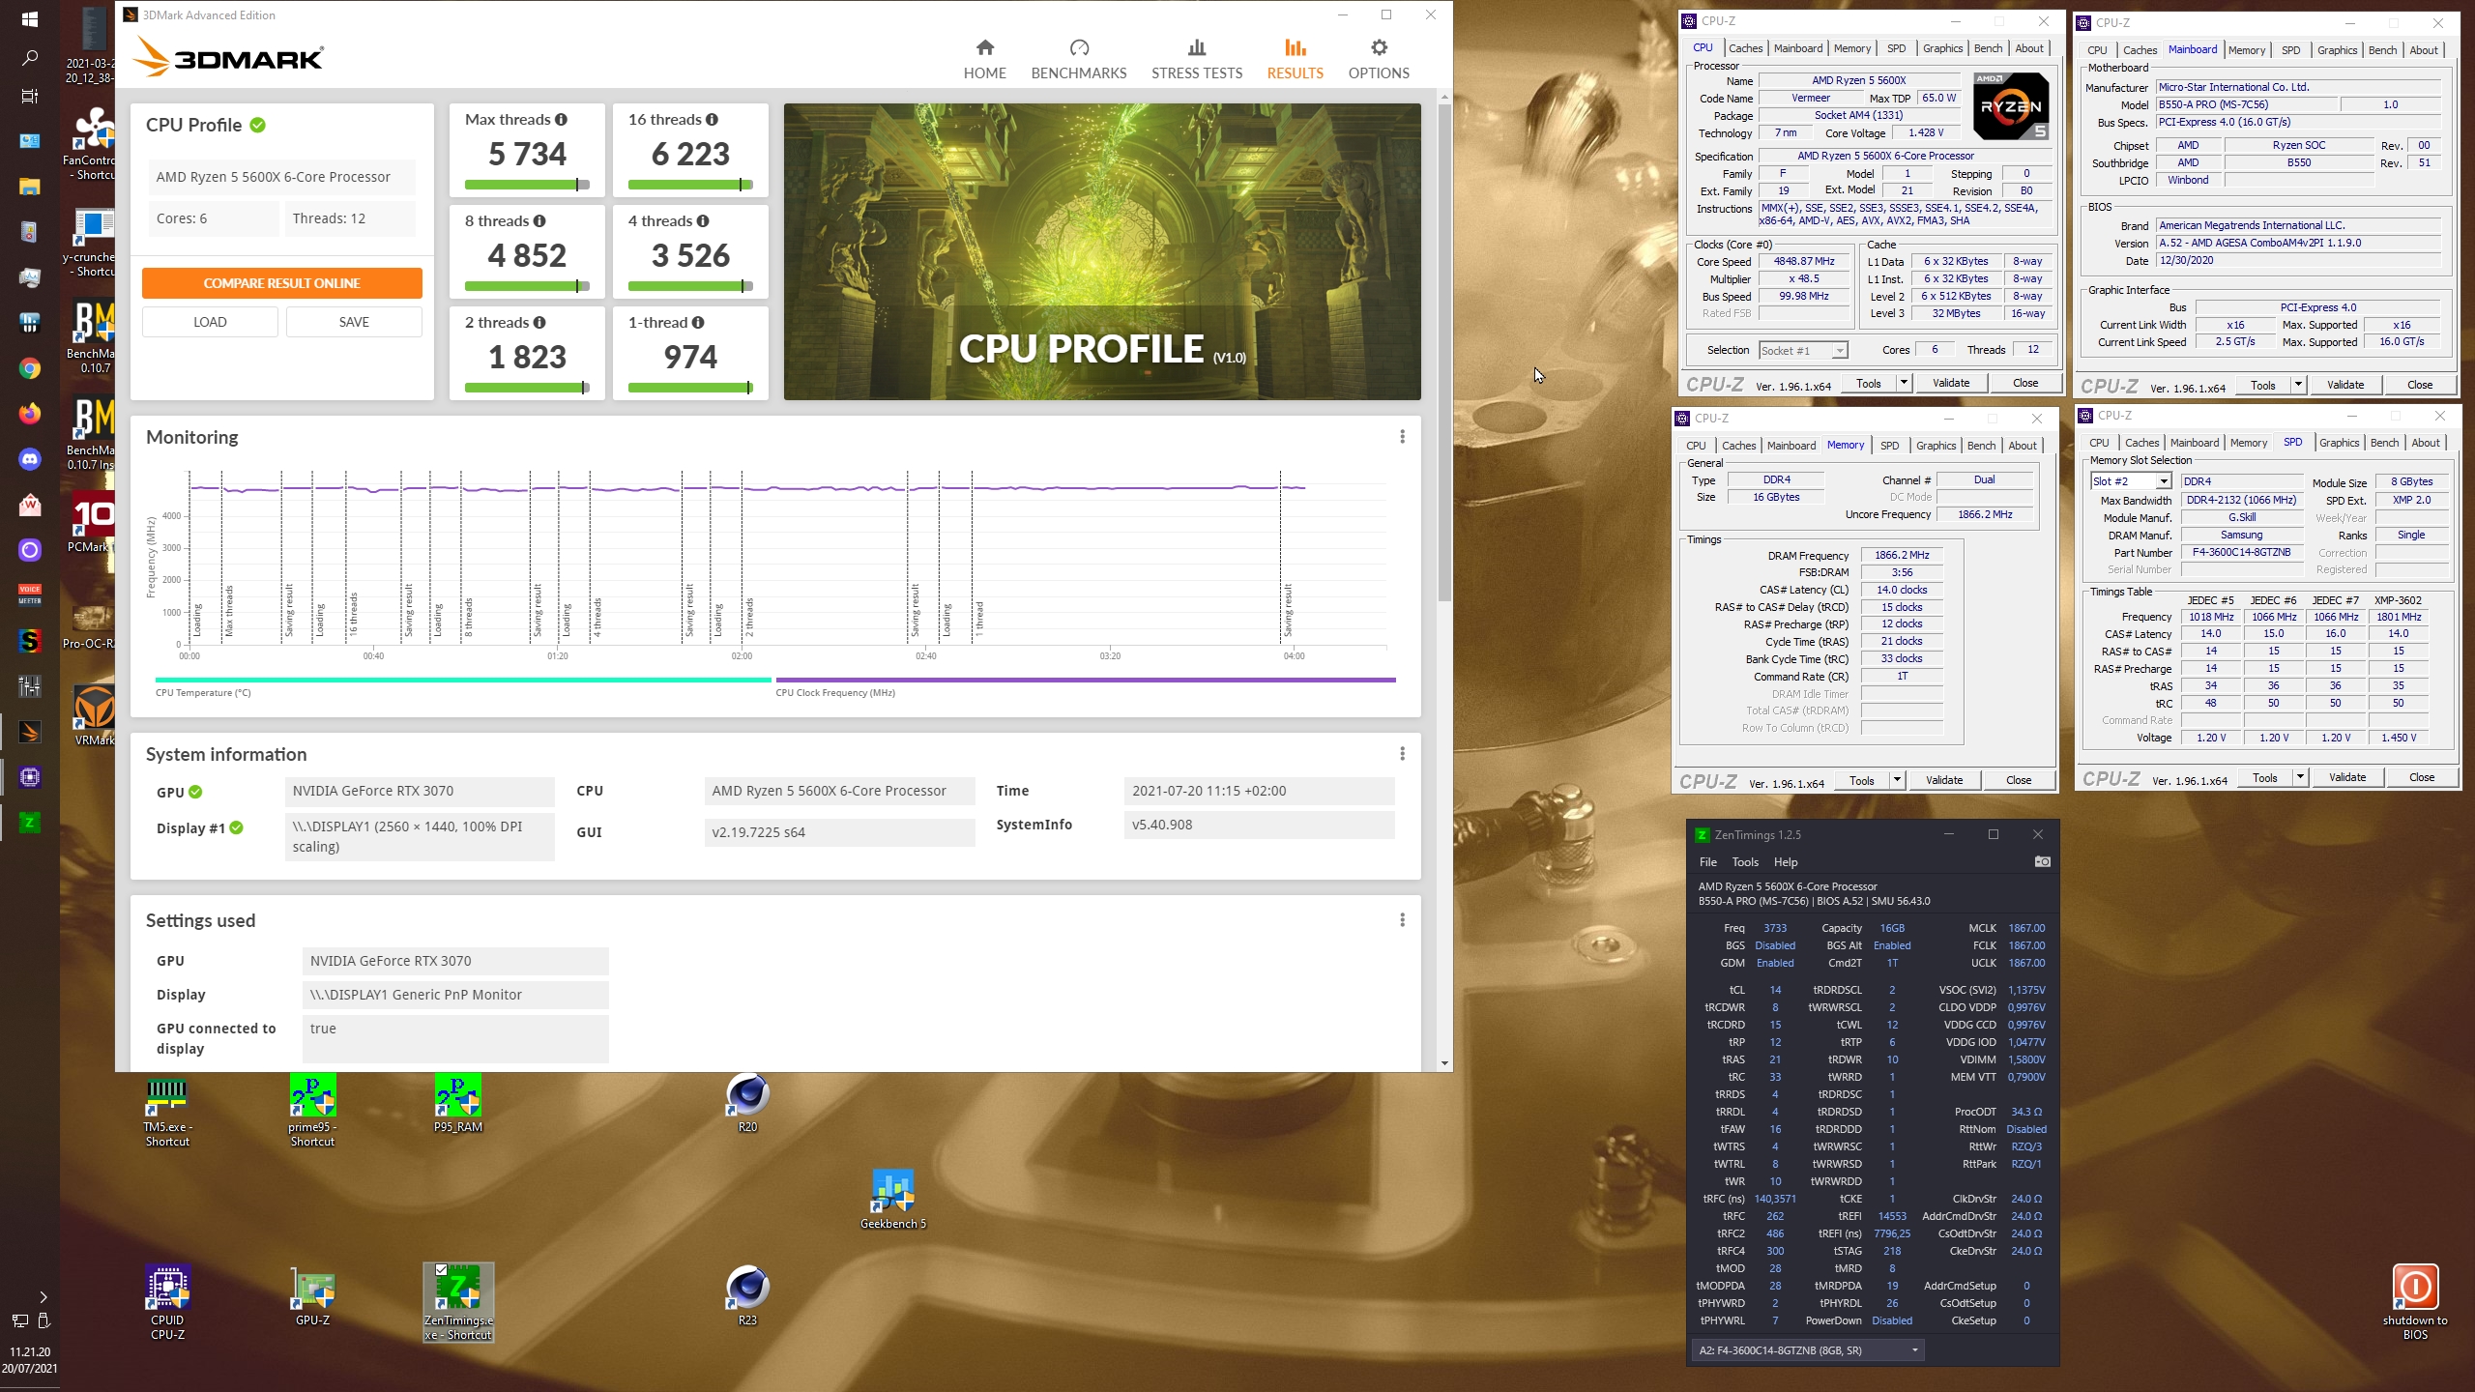Open the prime95 shortcut icon
Image resolution: width=2475 pixels, height=1392 pixels.
click(x=312, y=1111)
